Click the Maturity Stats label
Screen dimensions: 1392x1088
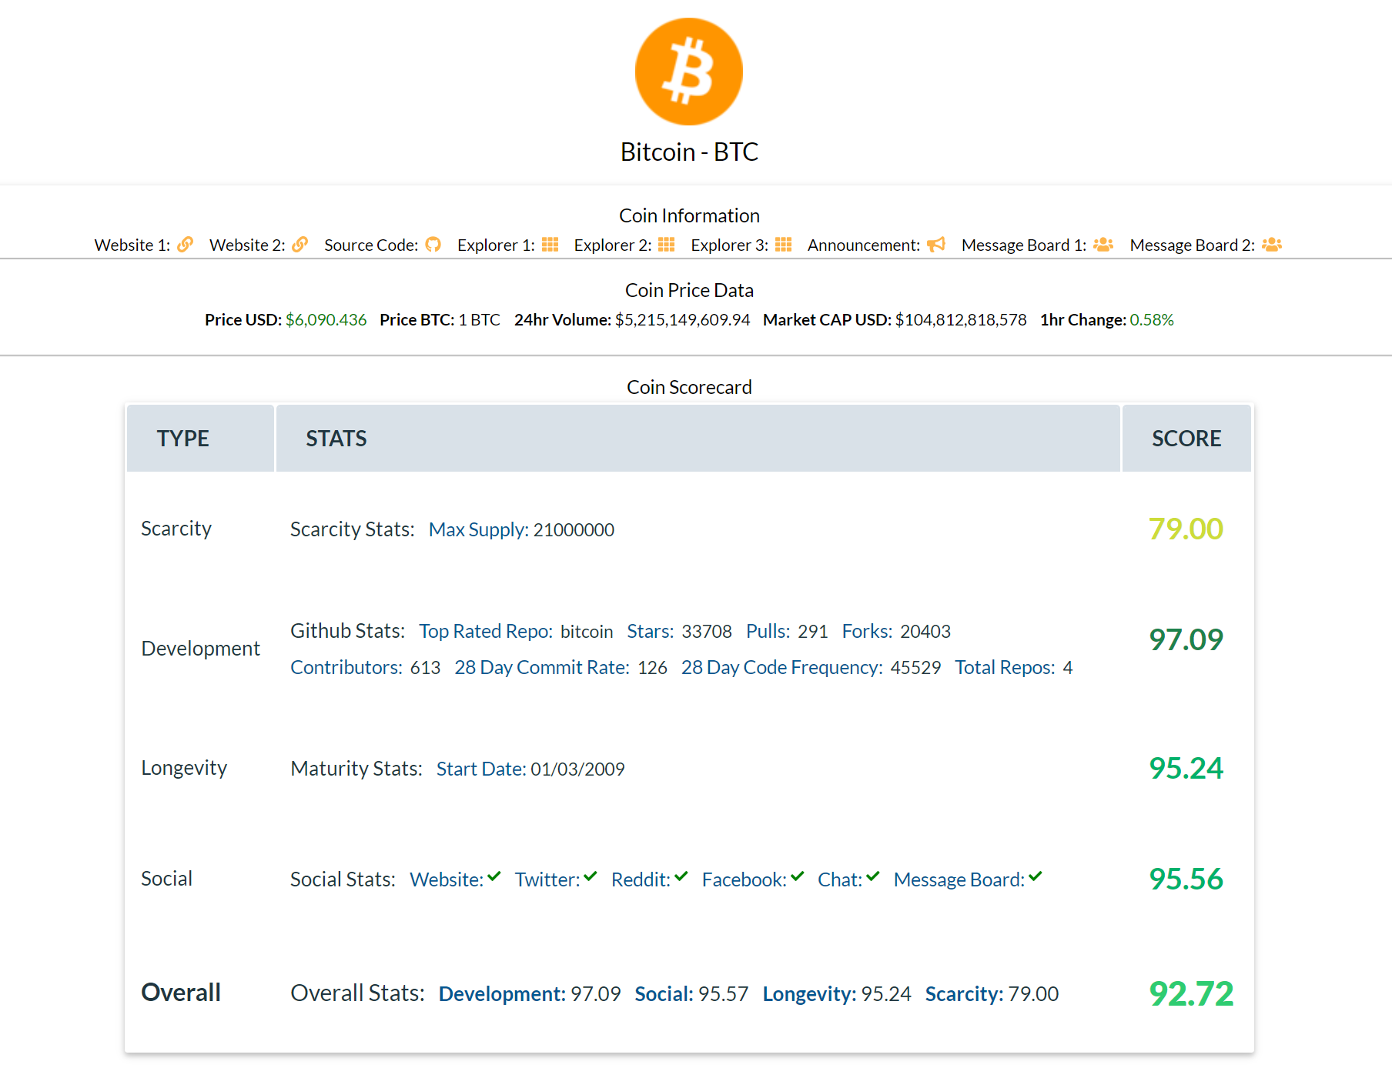356,769
